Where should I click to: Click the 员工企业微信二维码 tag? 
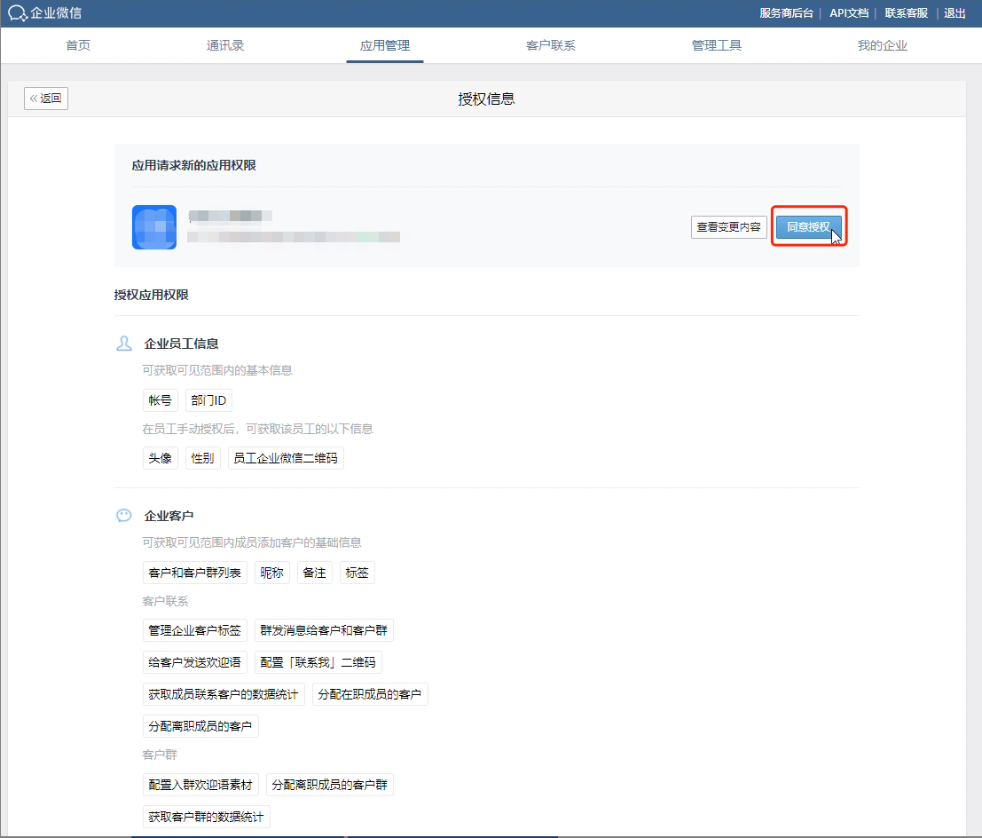(286, 458)
